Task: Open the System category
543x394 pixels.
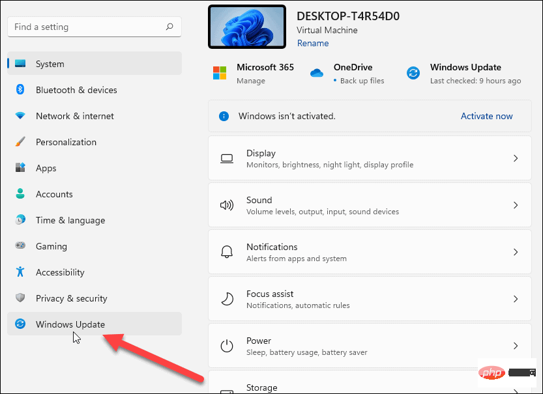Action: click(x=95, y=63)
